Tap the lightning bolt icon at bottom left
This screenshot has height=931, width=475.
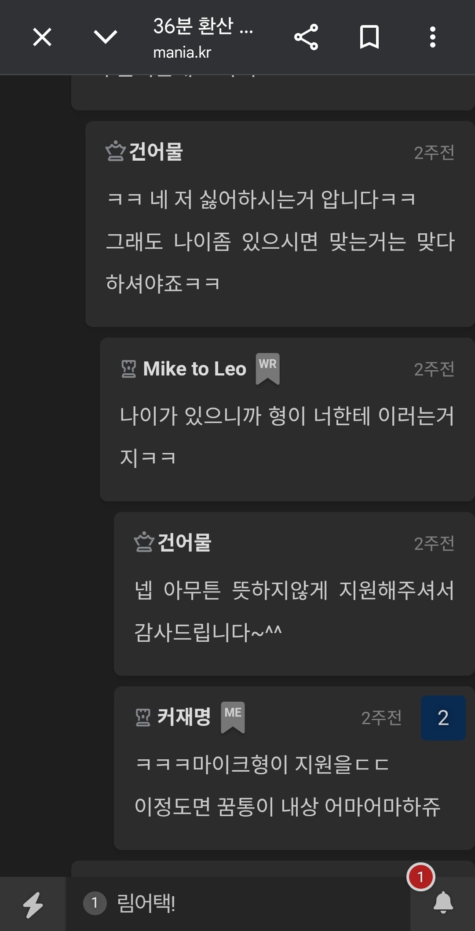[x=33, y=905]
